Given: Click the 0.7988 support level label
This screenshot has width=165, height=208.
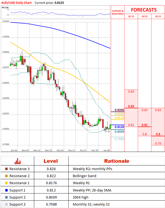Looking at the screenshot, I should (119, 139).
